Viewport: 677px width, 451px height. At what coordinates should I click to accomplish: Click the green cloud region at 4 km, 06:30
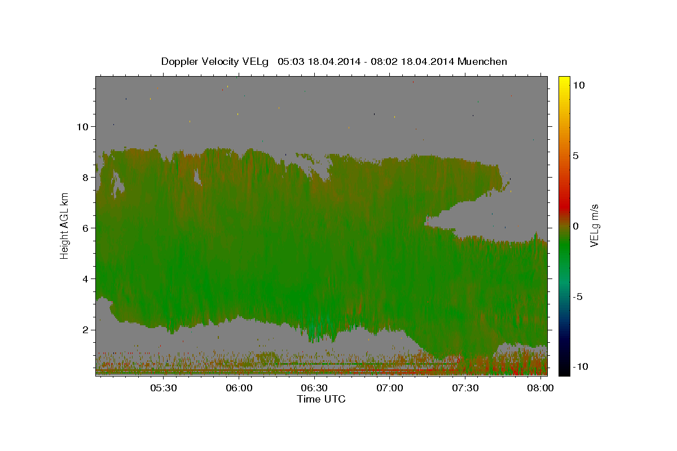click(314, 279)
